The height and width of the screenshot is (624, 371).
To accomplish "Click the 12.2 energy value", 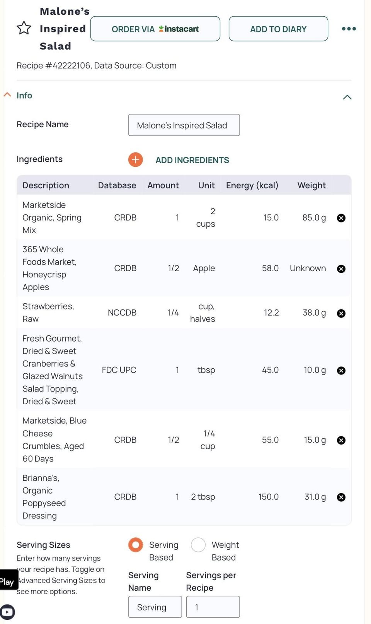I will coord(271,313).
